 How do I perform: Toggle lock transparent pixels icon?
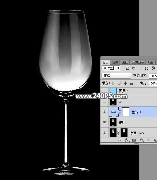click(114, 83)
